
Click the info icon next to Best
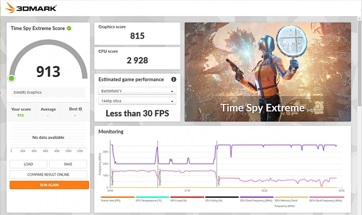click(x=80, y=109)
